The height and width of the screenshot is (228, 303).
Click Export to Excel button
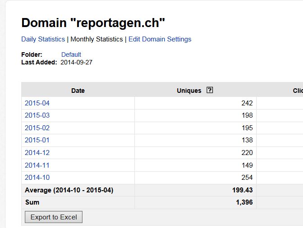[54, 217]
